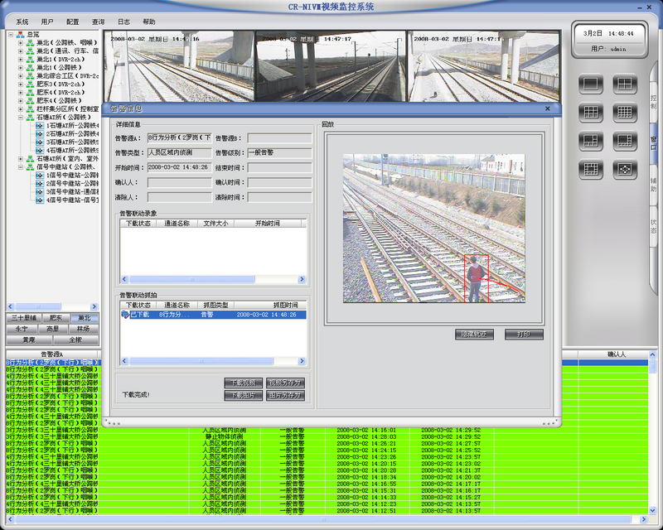The height and width of the screenshot is (530, 663).
Task: Click the 永宁 station button
Action: pos(22,329)
